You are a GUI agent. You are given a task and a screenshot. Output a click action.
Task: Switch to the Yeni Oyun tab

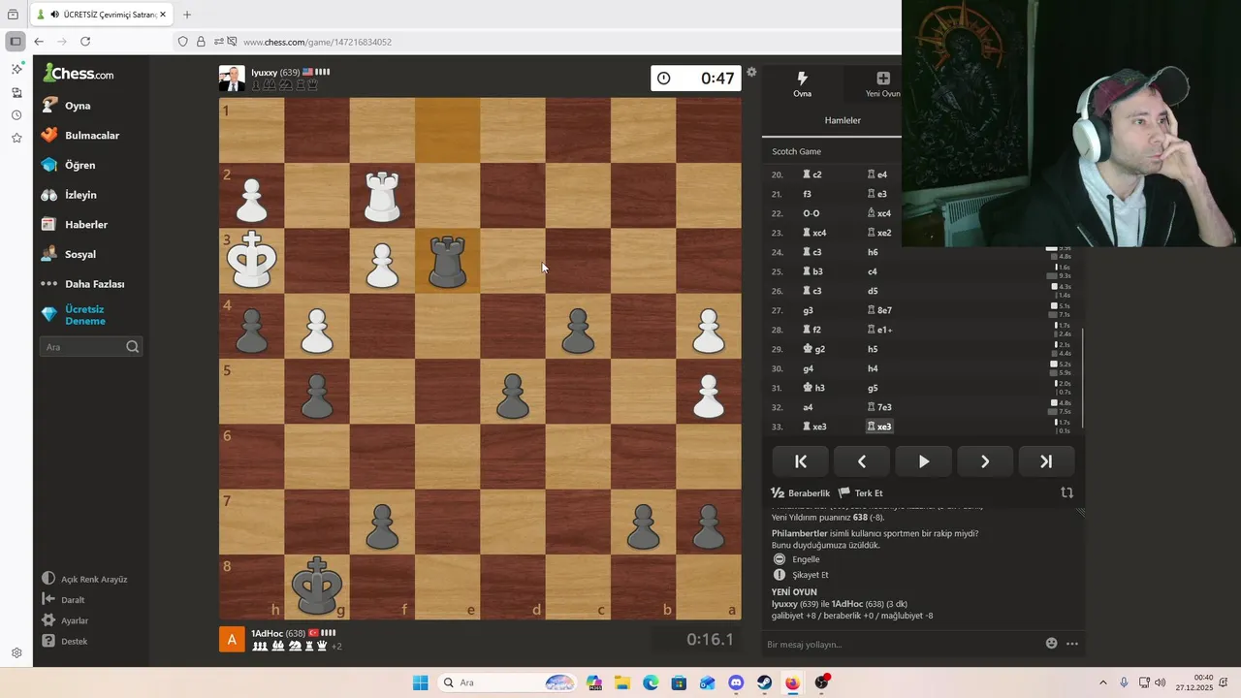click(x=882, y=84)
